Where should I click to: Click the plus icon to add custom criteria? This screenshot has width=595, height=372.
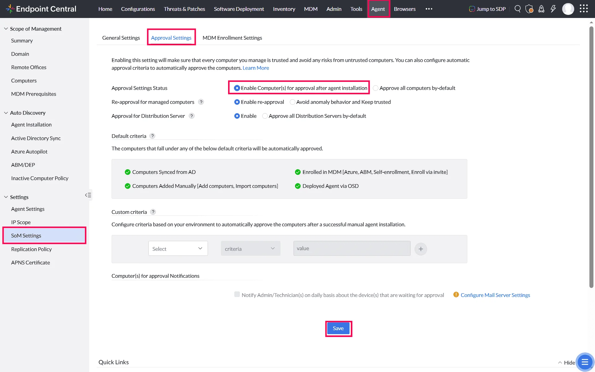(x=421, y=249)
